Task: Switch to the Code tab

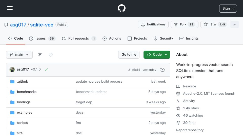Action: pyautogui.click(x=15, y=38)
